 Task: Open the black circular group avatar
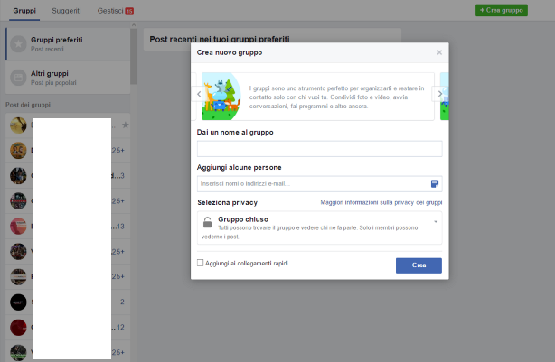point(18,302)
